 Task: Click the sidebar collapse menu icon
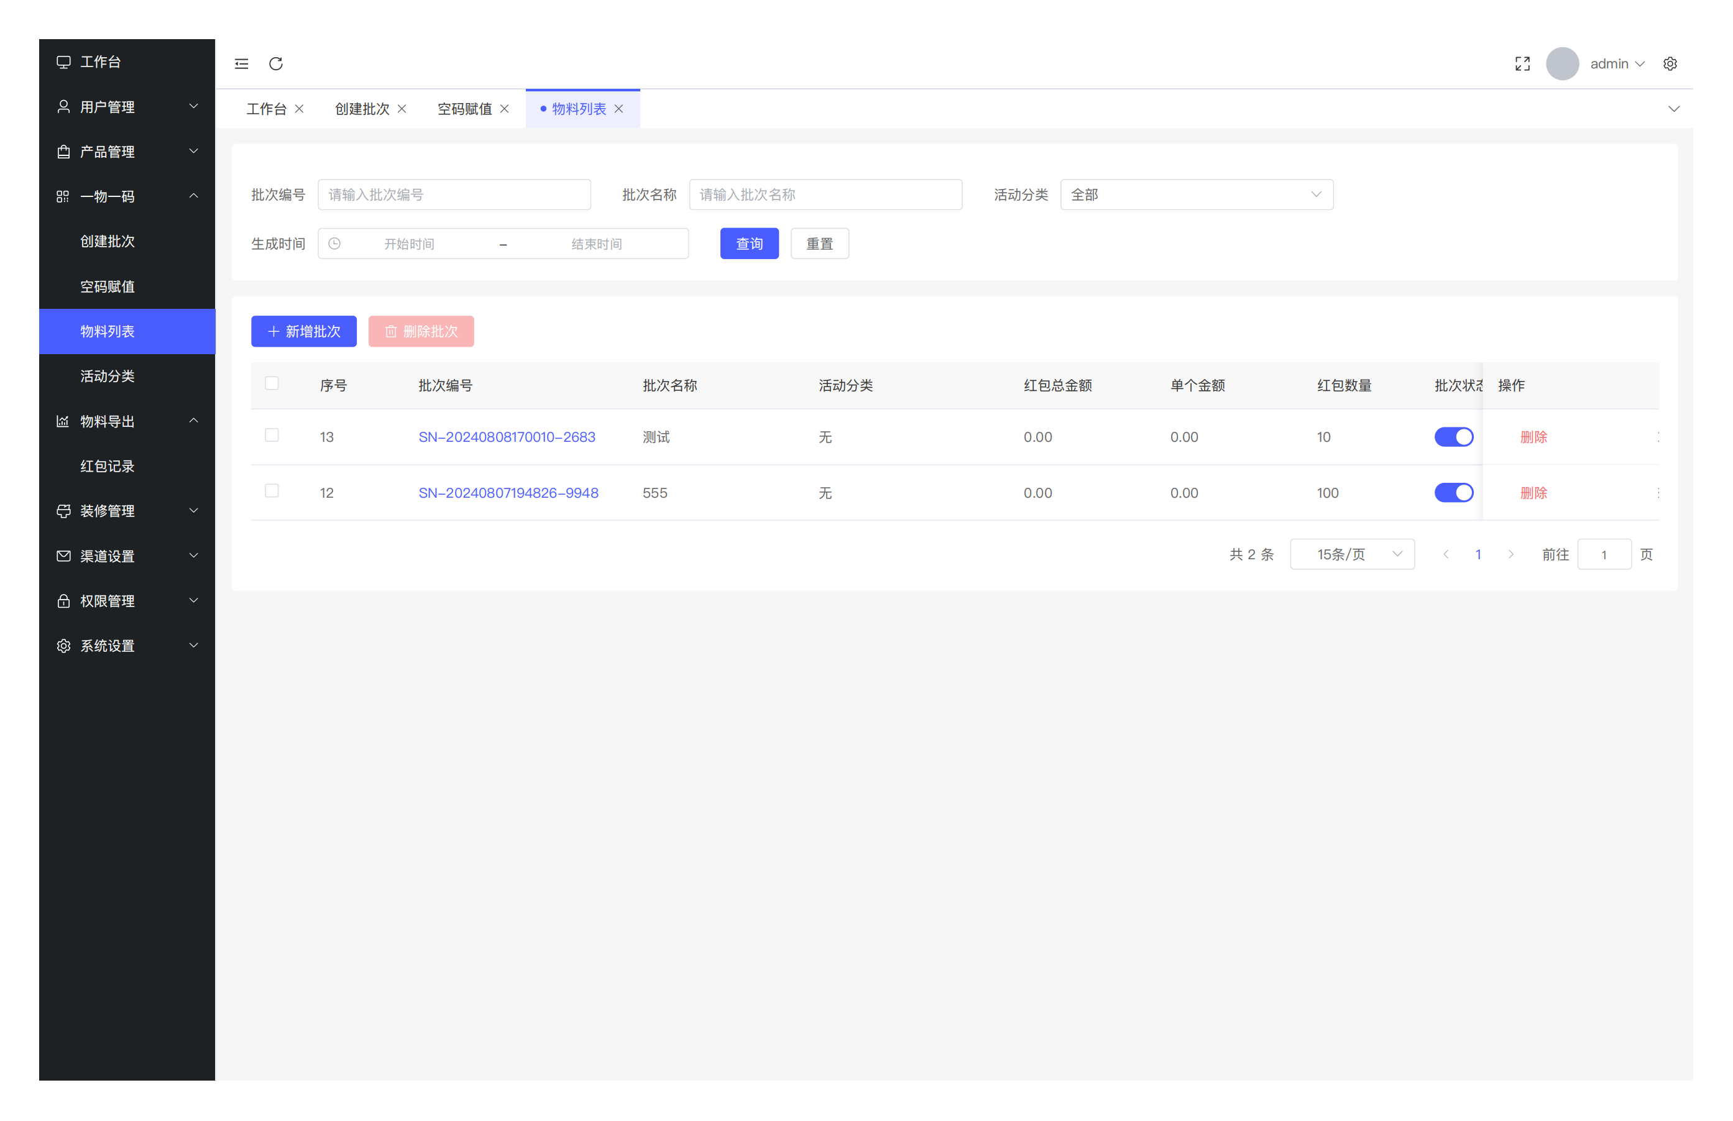click(x=241, y=64)
